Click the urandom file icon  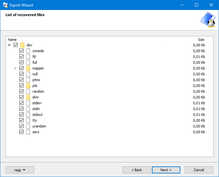(28, 126)
